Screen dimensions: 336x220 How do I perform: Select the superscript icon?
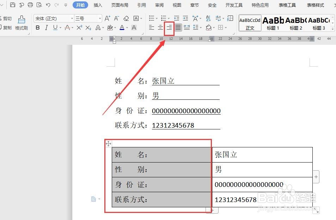pos(79,28)
